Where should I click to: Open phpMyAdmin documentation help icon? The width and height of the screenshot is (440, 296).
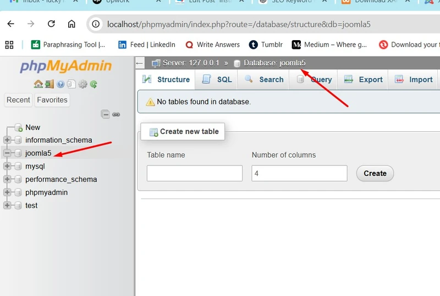pyautogui.click(x=61, y=84)
